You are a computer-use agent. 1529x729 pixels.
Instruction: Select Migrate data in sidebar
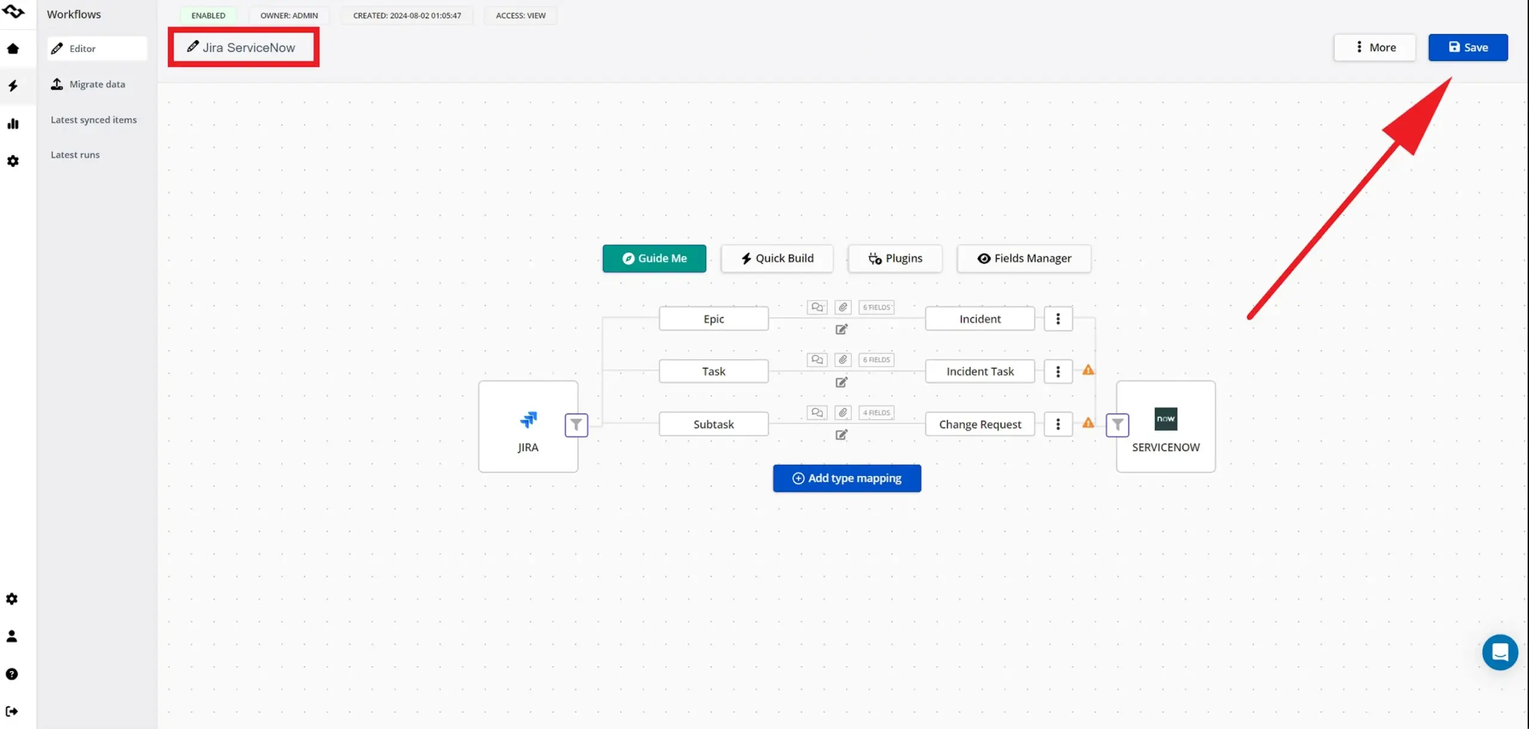[97, 84]
